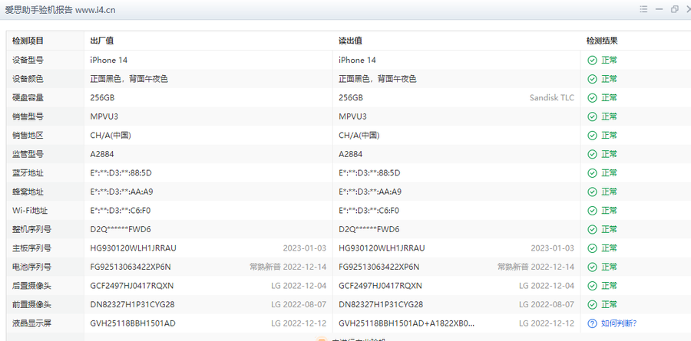This screenshot has width=691, height=341.
Task: Click the green check icon for 蜂窝地址 row
Action: pyautogui.click(x=592, y=192)
